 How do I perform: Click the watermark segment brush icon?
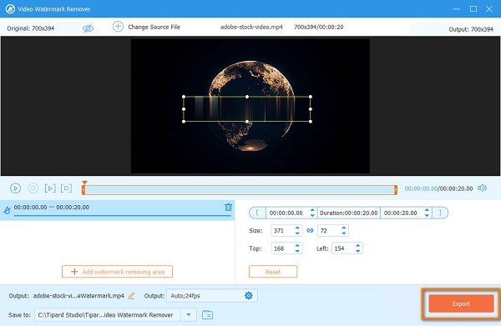click(7, 210)
